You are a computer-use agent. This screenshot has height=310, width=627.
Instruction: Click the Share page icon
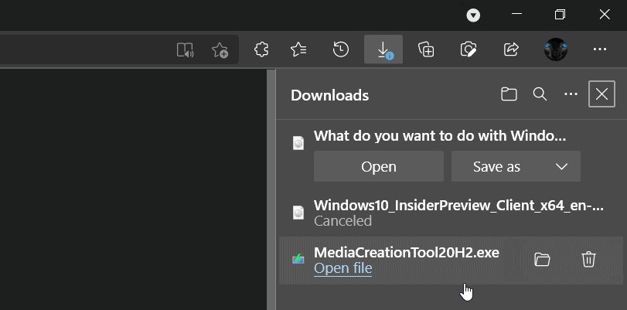click(511, 49)
